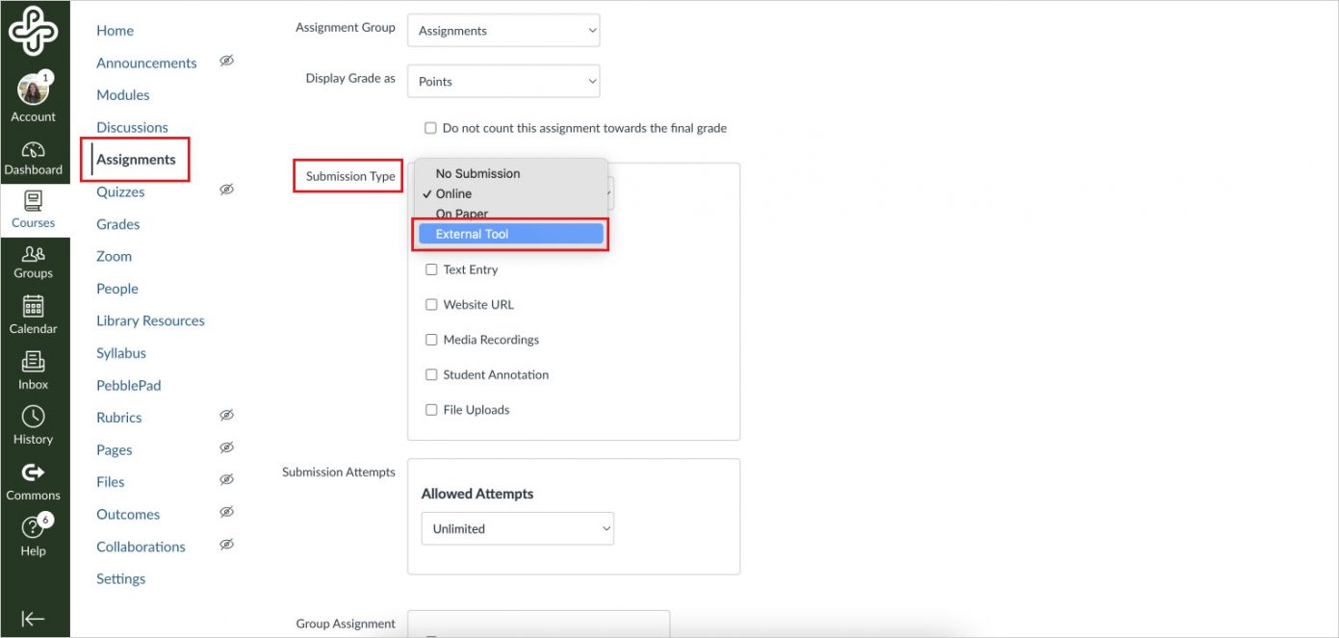This screenshot has height=638, width=1339.
Task: Check Do not count this assignment
Action: [x=430, y=127]
